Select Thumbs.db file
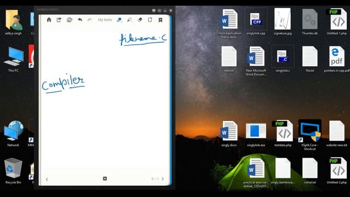Screen dimensions: 350x197 pos(310,22)
